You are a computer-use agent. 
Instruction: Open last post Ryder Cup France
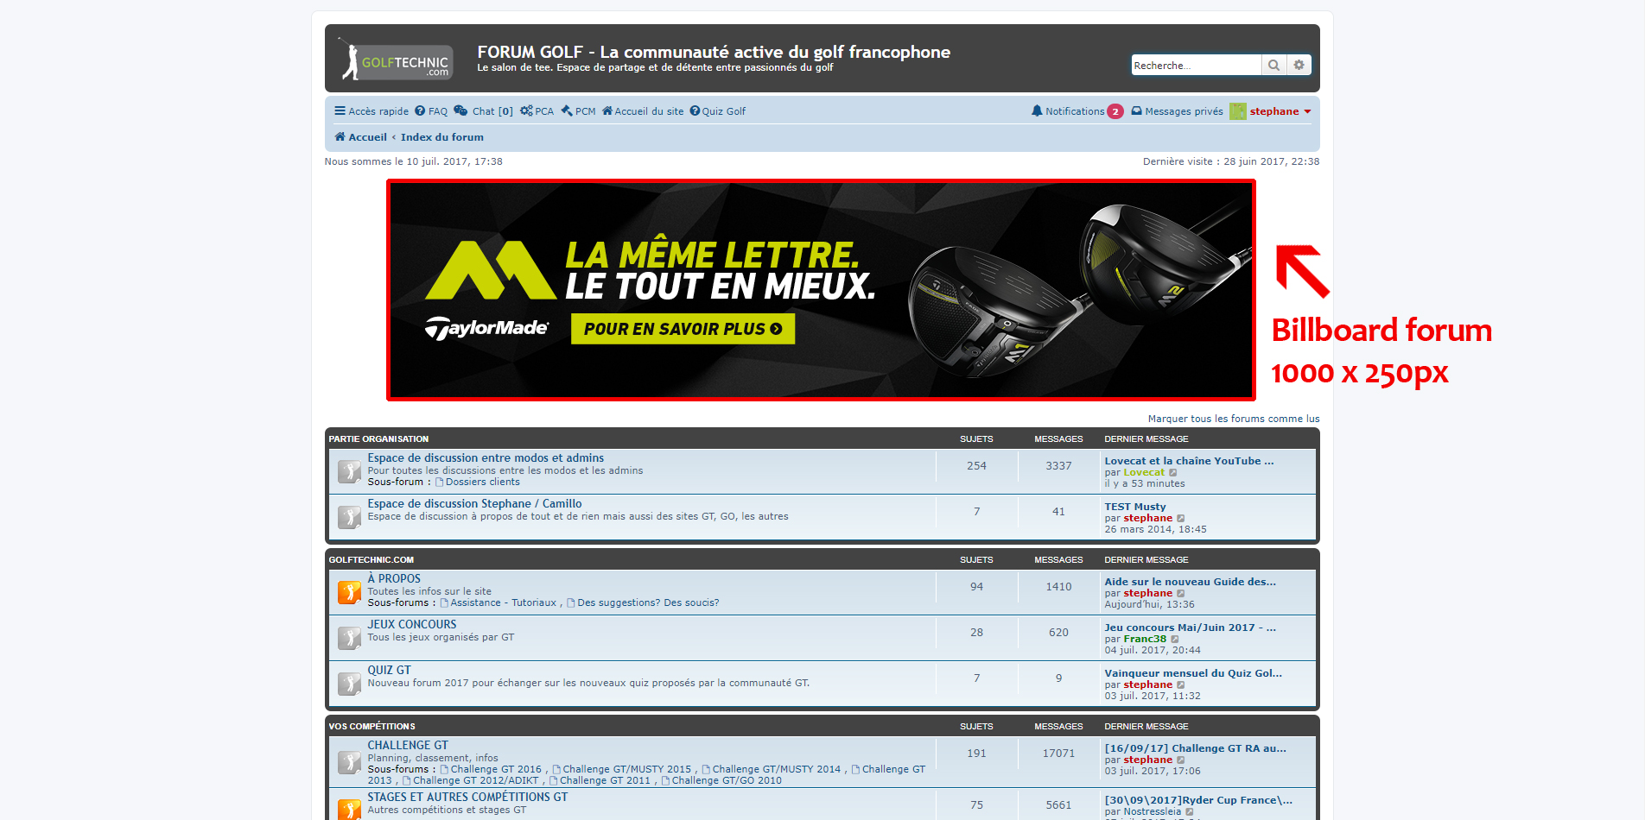click(x=1198, y=800)
